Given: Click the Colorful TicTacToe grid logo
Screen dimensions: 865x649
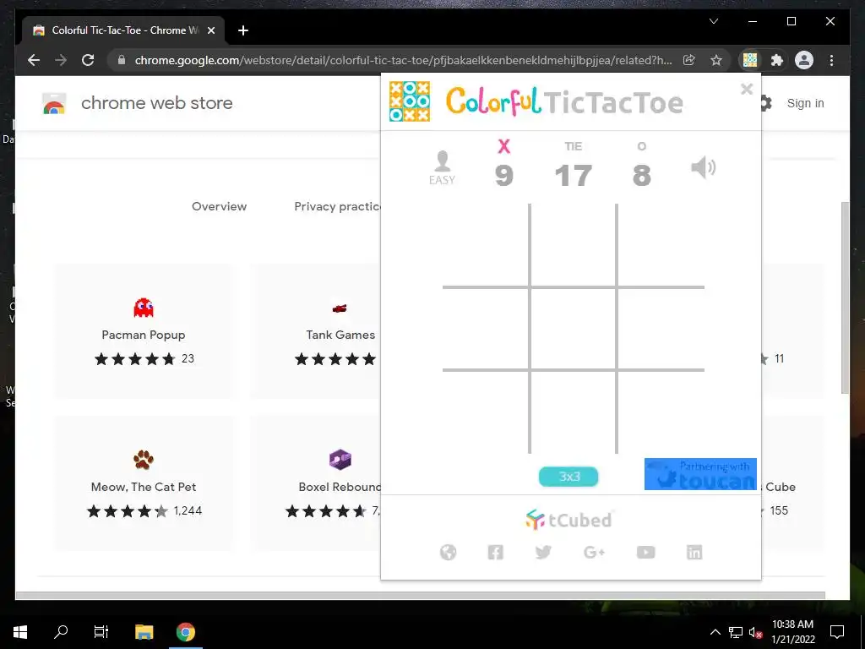Looking at the screenshot, I should (x=410, y=101).
